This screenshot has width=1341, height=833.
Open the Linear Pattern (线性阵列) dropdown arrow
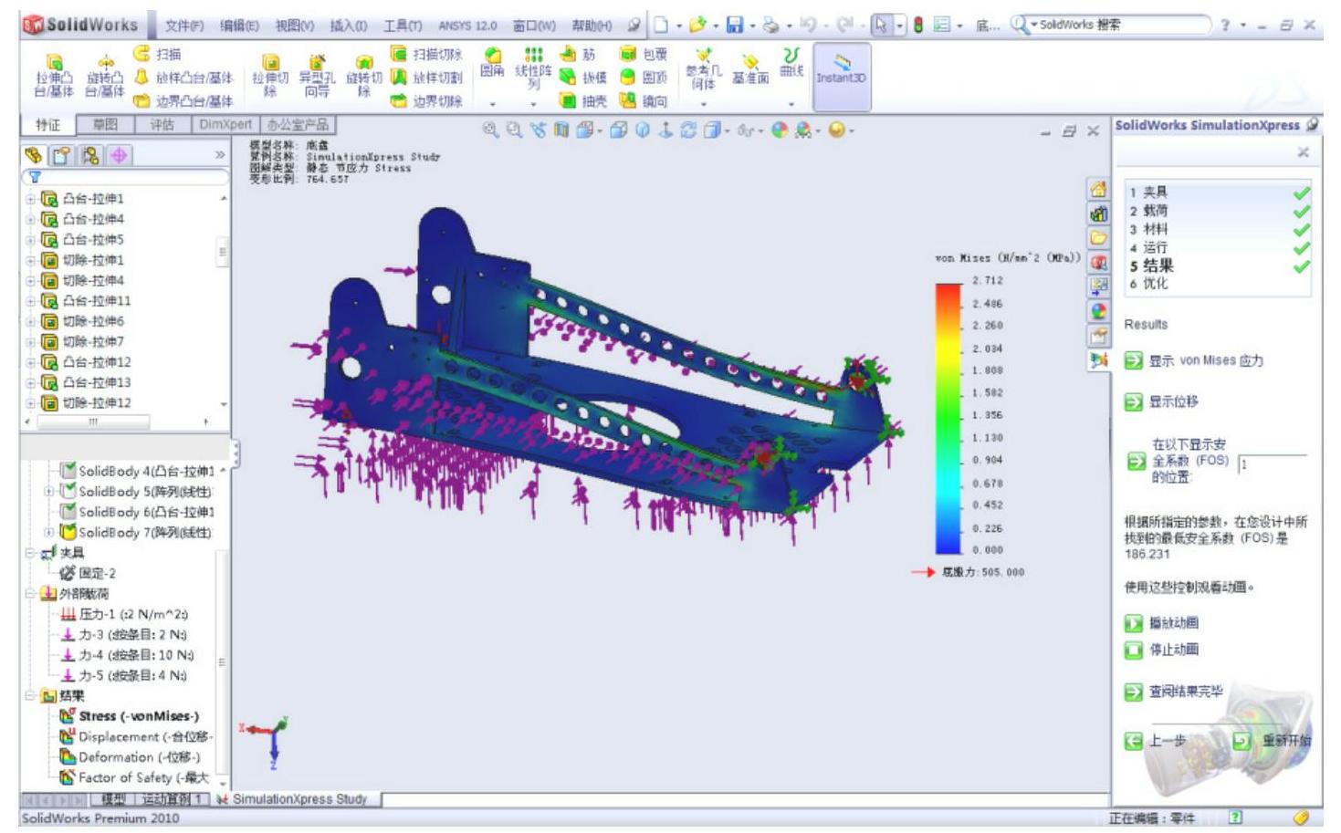[x=533, y=104]
